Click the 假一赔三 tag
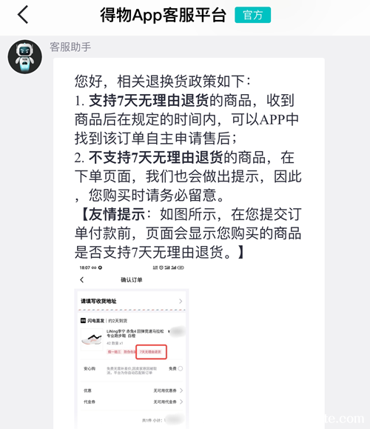 coord(114,351)
